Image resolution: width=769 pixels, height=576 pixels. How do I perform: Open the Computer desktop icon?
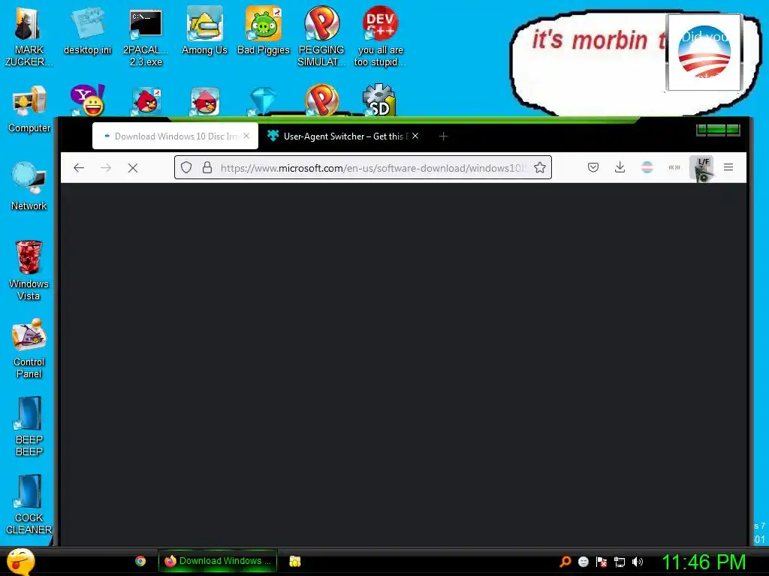tap(29, 109)
